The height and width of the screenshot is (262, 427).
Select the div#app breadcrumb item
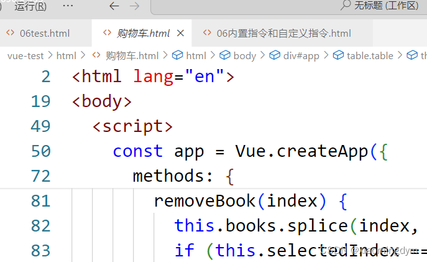pyautogui.click(x=301, y=56)
